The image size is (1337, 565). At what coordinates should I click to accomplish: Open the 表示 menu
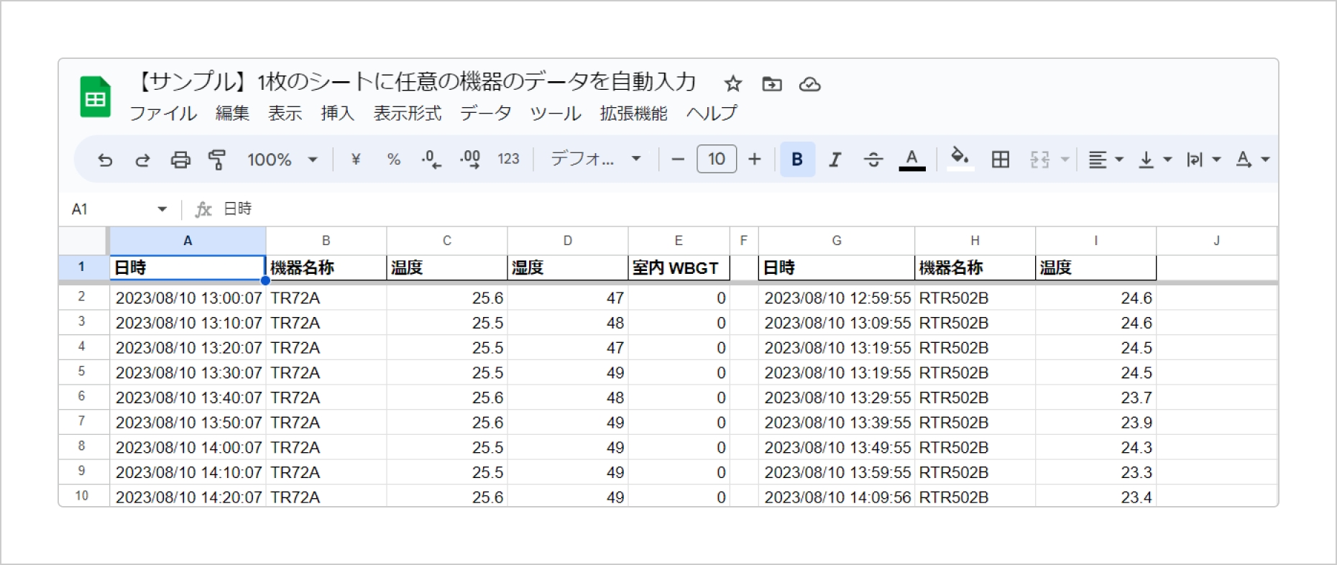tap(285, 114)
